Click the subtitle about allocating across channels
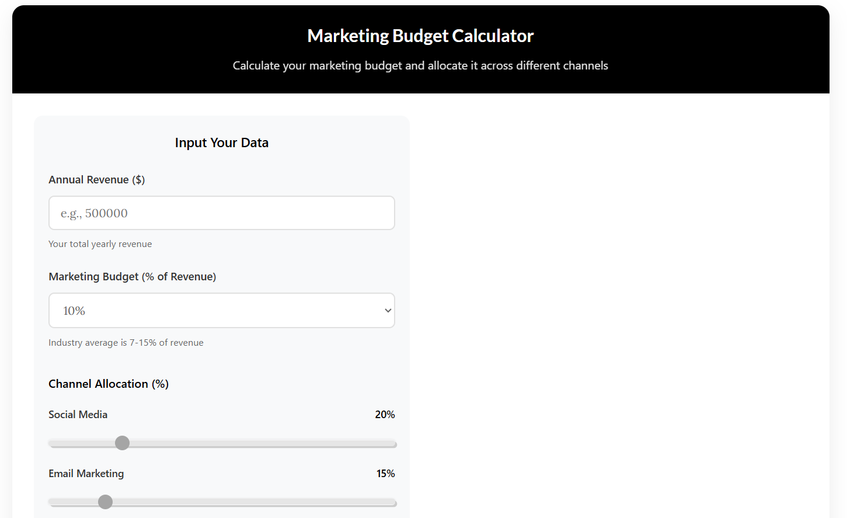847x518 pixels. coord(420,65)
